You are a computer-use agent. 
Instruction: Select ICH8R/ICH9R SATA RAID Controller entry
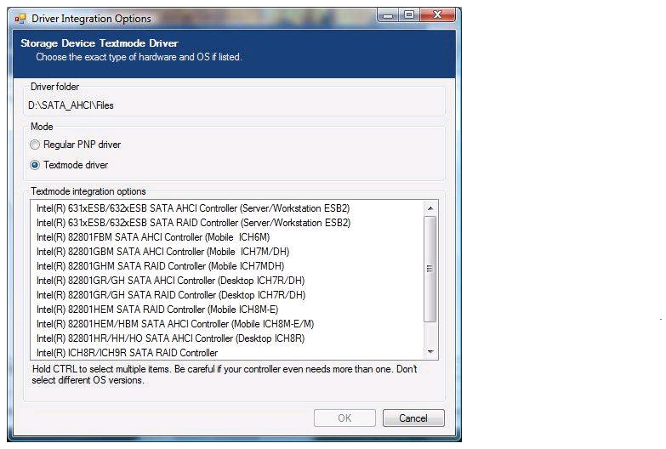[x=128, y=352]
